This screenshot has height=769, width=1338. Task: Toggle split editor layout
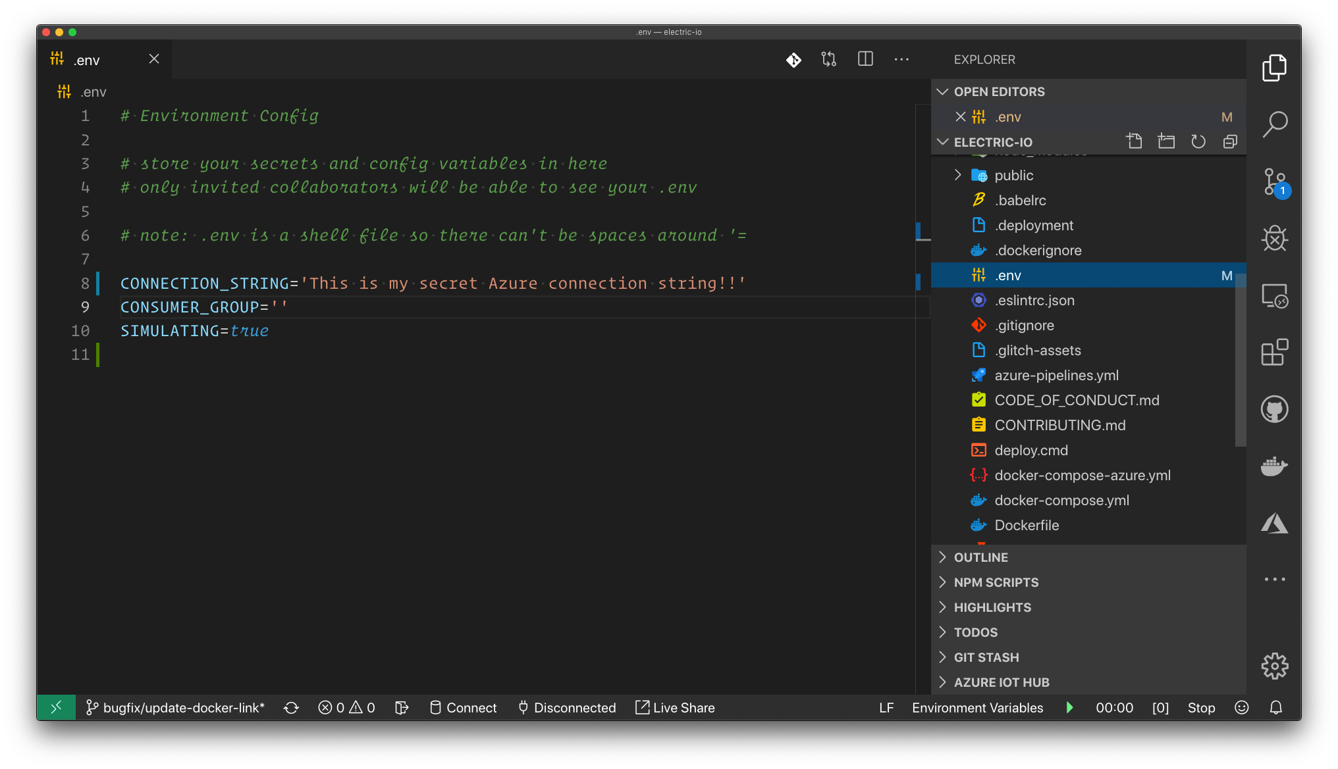865,59
